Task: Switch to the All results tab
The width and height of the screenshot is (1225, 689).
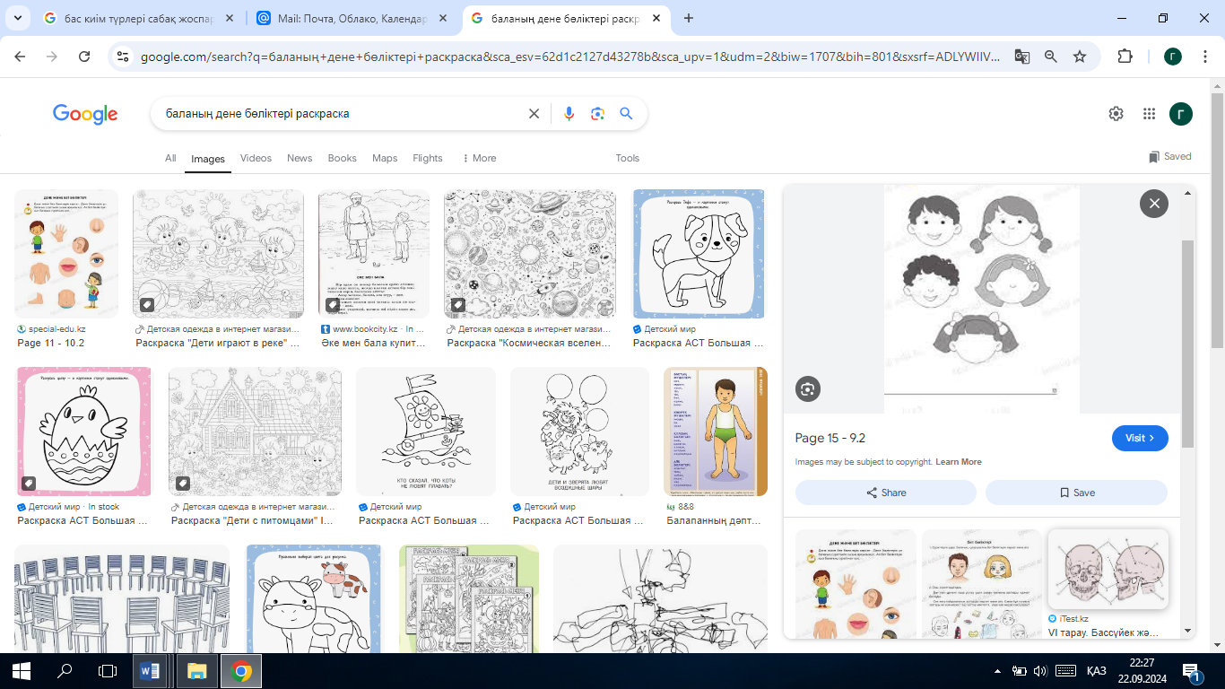Action: (x=170, y=158)
